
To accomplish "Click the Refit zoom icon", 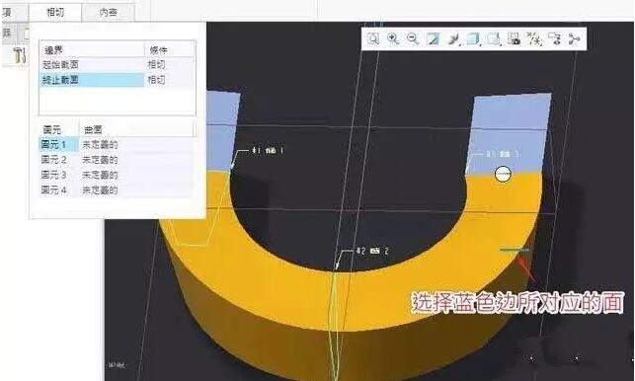I will [373, 38].
